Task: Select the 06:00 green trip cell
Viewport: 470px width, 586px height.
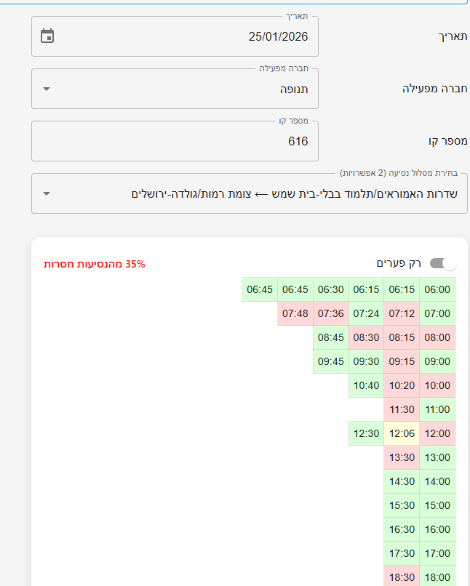Action: click(437, 289)
